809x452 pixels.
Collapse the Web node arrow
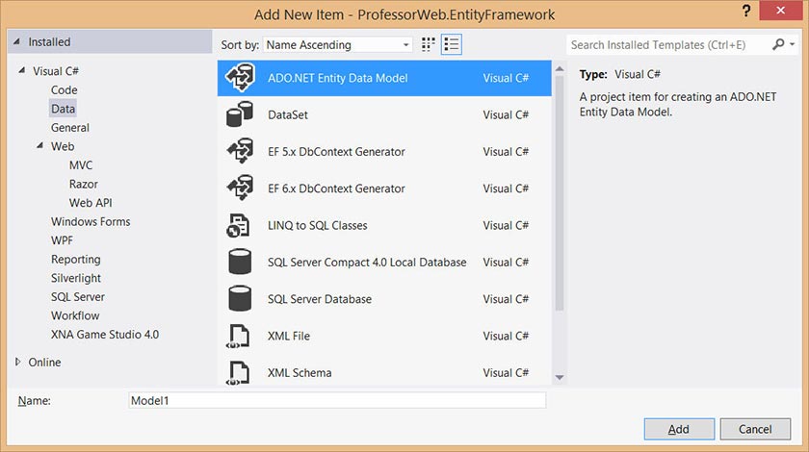click(40, 146)
